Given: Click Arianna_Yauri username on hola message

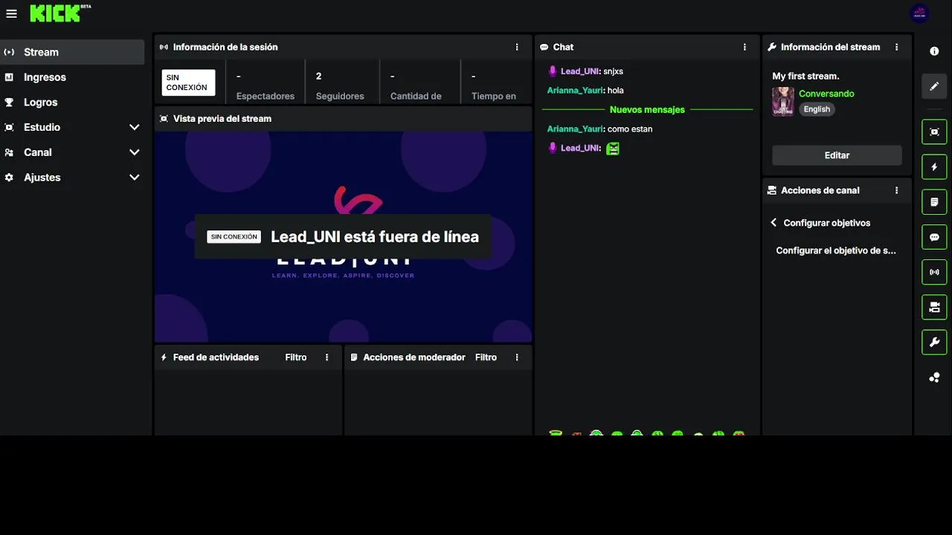Looking at the screenshot, I should click(x=576, y=91).
